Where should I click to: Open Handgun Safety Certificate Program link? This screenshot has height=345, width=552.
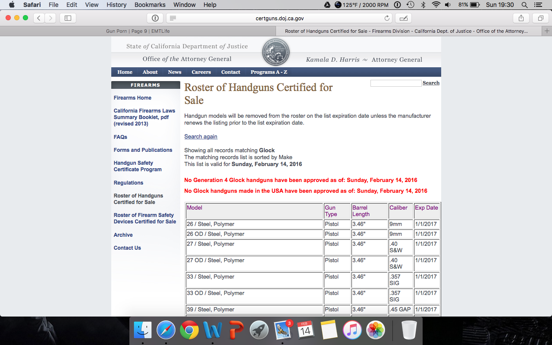coord(138,166)
